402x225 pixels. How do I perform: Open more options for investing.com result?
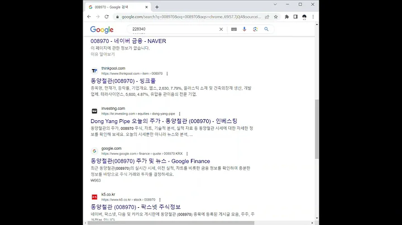[x=179, y=114]
